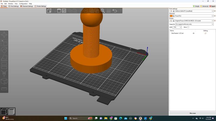Click the Remove instance toolbar icon
Image resolution: width=216 pixels, height=121 pixels.
click(x=86, y=11)
